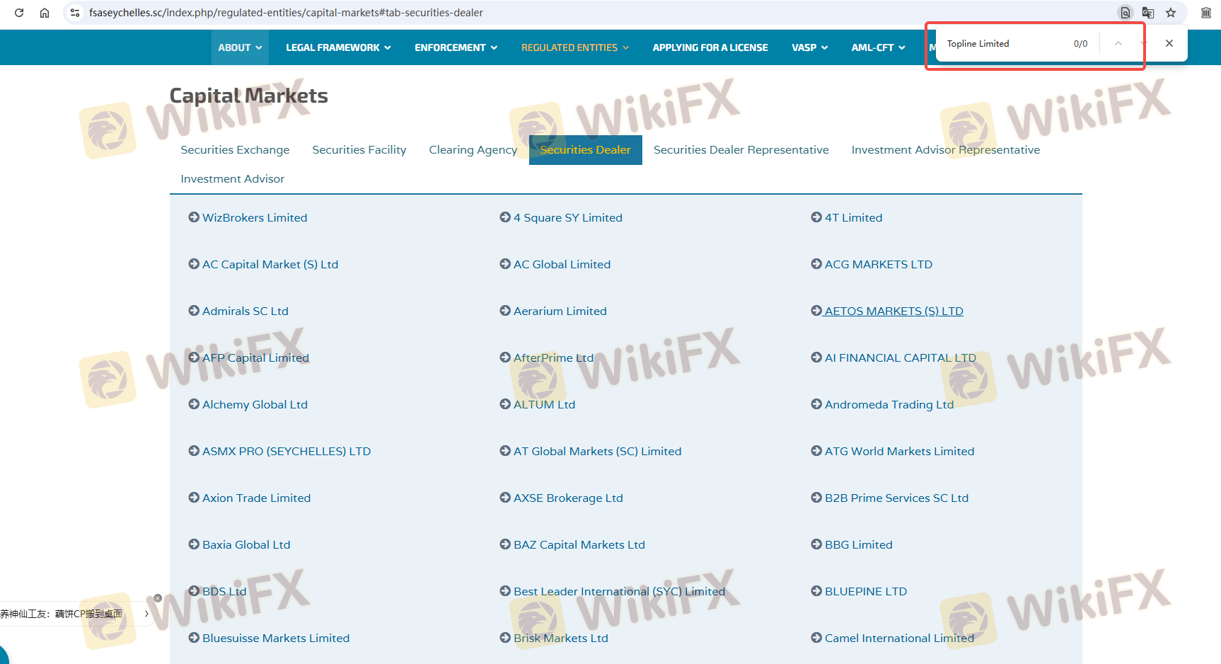Open the AML-CFT dropdown menu
The image size is (1221, 664).
coord(878,47)
